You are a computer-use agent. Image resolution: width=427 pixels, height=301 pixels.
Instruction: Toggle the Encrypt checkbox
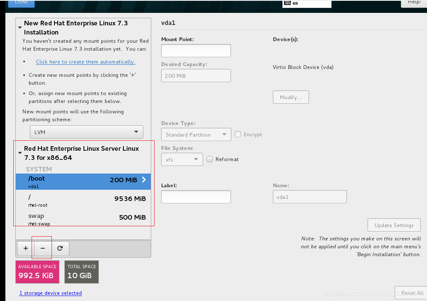[x=238, y=135]
